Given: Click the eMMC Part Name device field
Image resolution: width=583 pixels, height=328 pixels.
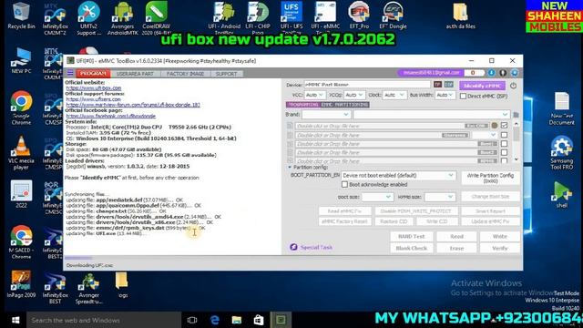Looking at the screenshot, I should pos(367,85).
